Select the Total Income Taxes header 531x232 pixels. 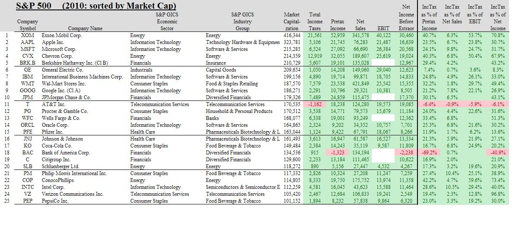[x=315, y=22]
